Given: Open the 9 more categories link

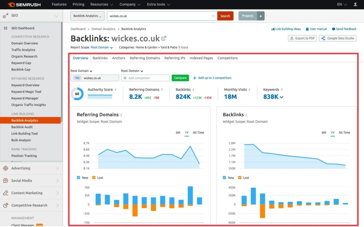Looking at the screenshot, I should pyautogui.click(x=183, y=47).
